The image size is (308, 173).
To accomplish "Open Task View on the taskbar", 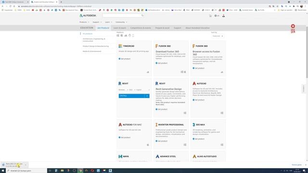I will click(x=50, y=171).
